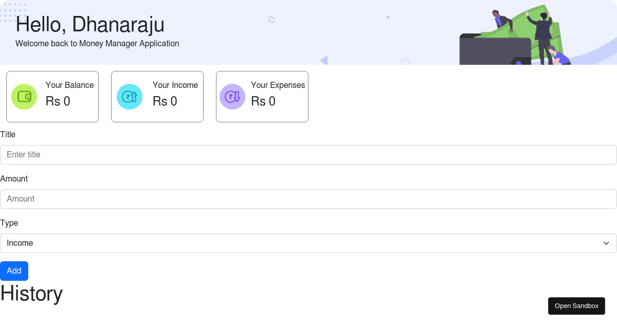Click the Hello, Dhanaraju greeting
The height and width of the screenshot is (324, 617).
(x=90, y=25)
